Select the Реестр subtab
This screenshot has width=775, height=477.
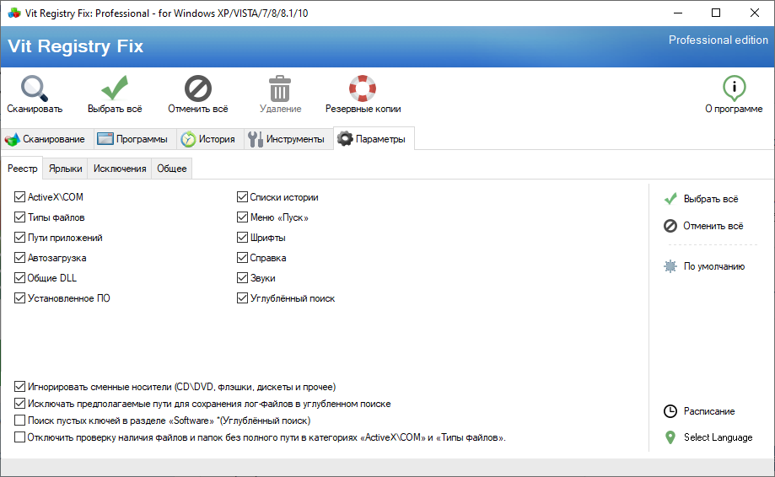coord(22,169)
